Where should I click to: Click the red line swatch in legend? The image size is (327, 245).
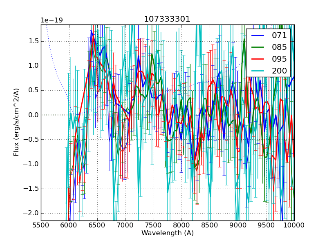click(258, 59)
